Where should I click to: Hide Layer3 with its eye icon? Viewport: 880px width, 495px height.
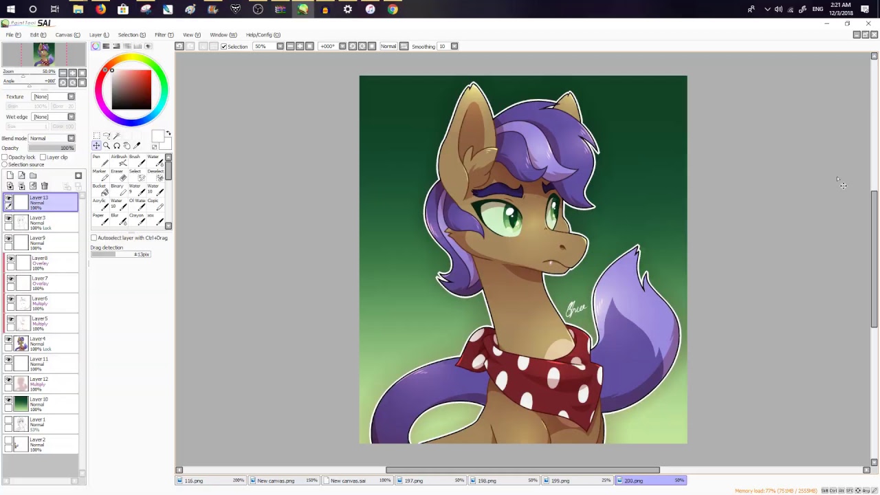[8, 219]
